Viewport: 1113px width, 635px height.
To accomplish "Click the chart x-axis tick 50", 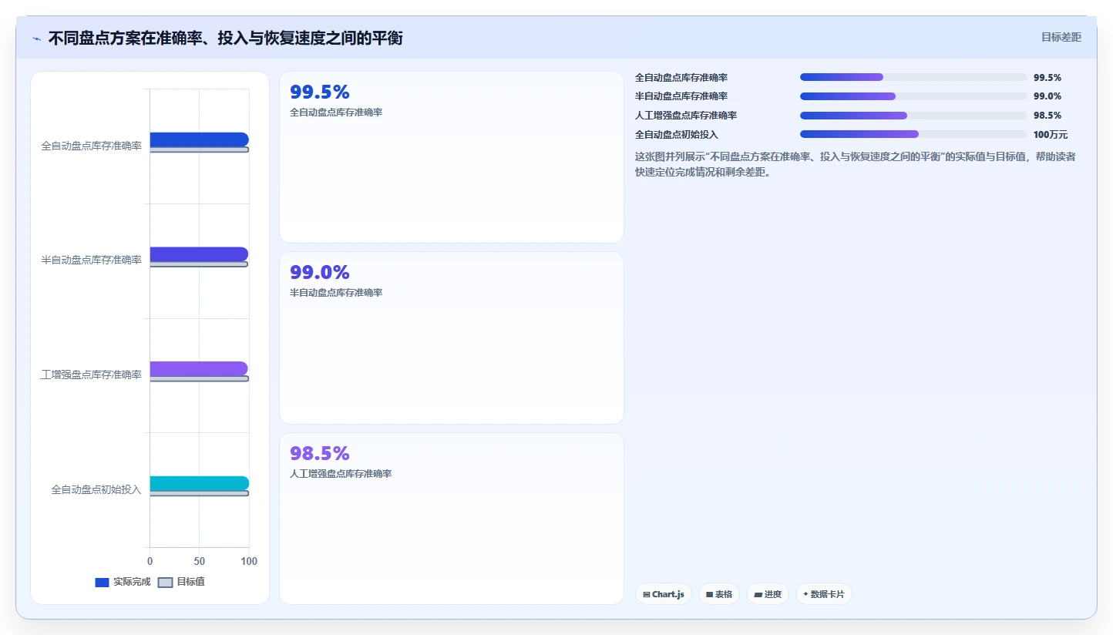I will (199, 561).
